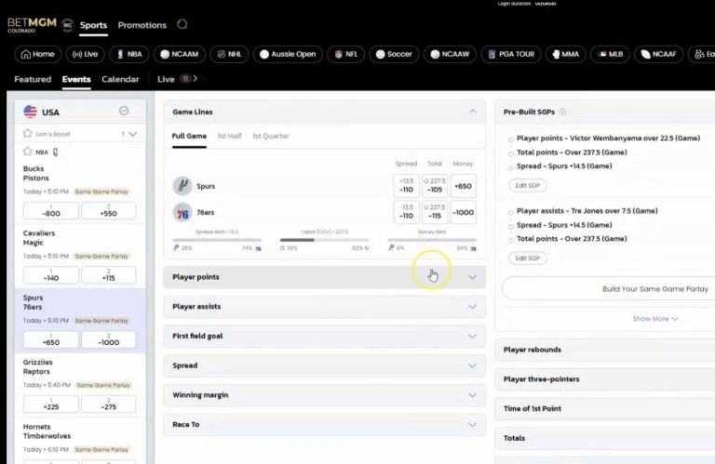Expand the First field goal section
This screenshot has height=464, width=715.
click(324, 336)
